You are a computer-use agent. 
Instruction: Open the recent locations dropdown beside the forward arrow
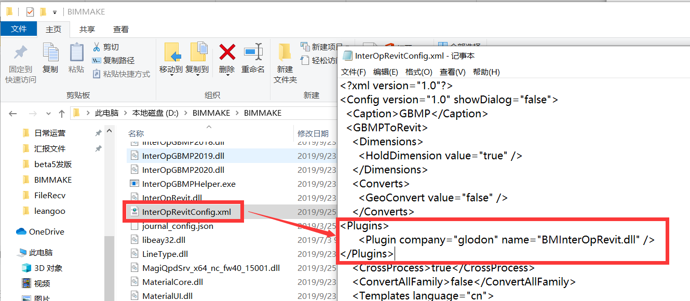pos(48,114)
